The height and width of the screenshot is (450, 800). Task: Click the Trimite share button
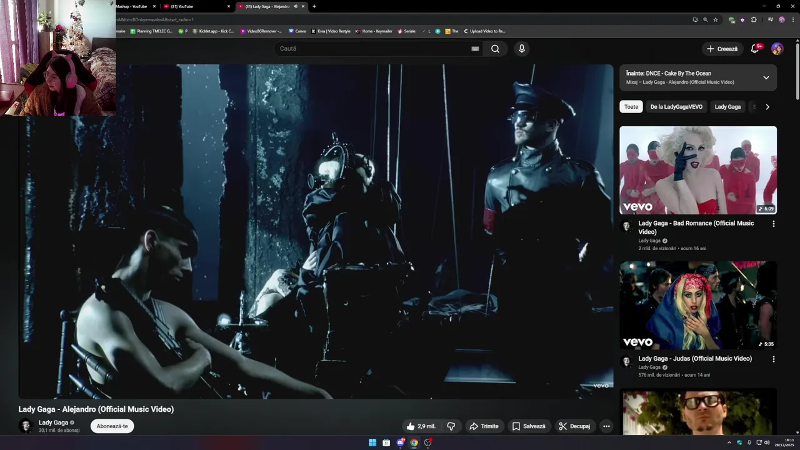pos(484,426)
